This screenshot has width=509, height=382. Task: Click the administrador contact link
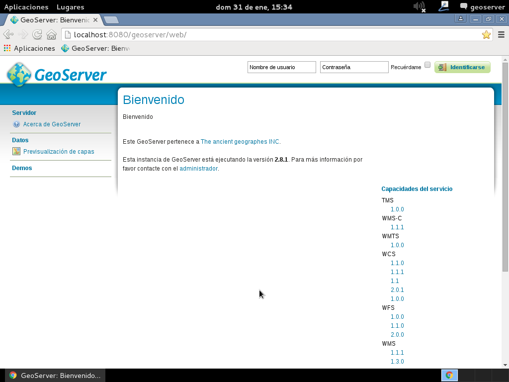(x=199, y=168)
